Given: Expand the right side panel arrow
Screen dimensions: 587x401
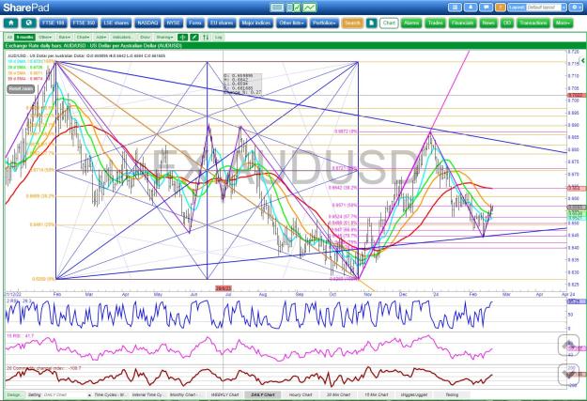Looking at the screenshot, I should 582,60.
